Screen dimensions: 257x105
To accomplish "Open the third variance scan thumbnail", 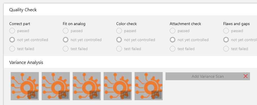I will [x=87, y=86].
